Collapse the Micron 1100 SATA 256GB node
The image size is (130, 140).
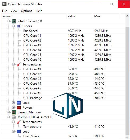tap(8, 117)
